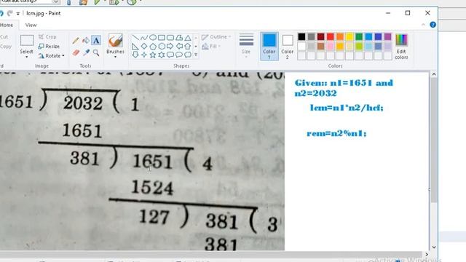Pick the orange color swatch

(x=340, y=36)
